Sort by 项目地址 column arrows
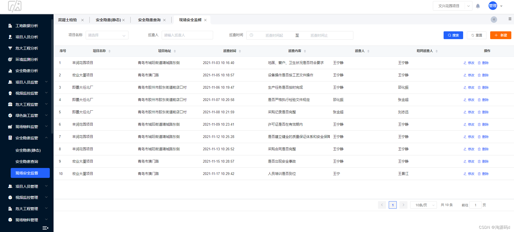This screenshot has width=514, height=232. click(x=175, y=51)
